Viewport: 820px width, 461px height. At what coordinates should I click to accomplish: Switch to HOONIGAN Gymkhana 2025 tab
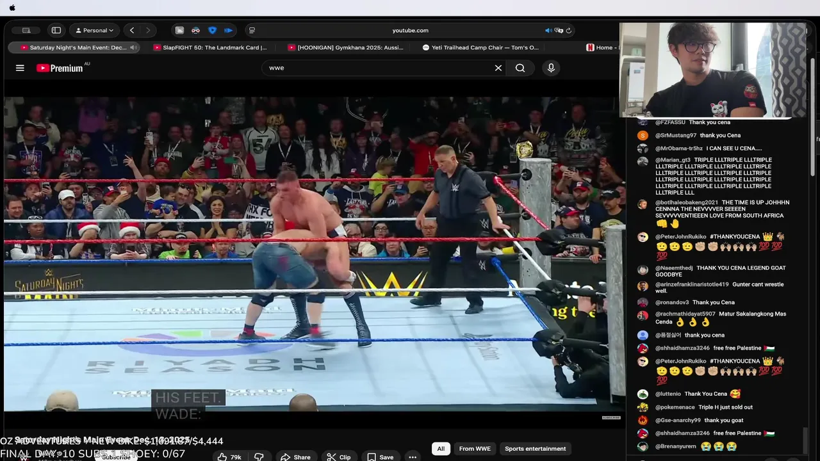point(346,47)
